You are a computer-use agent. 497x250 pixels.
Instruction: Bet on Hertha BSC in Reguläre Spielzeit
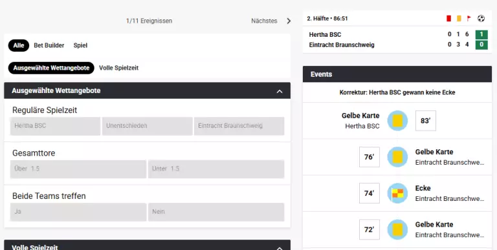(55, 126)
